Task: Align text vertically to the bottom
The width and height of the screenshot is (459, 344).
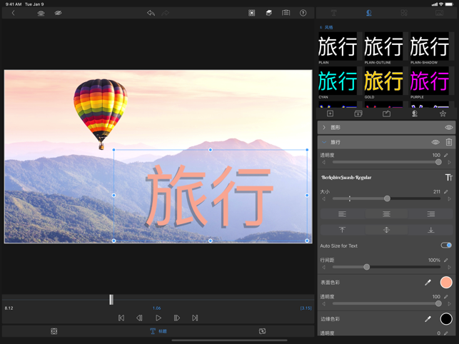Action: (430, 230)
